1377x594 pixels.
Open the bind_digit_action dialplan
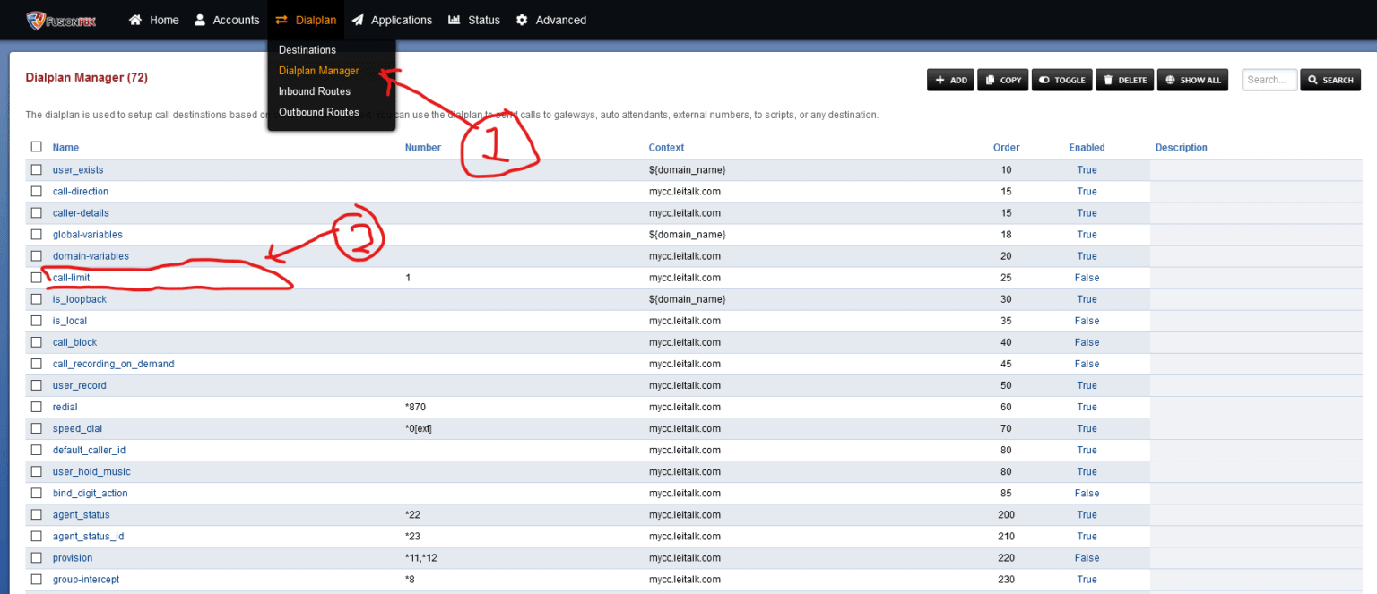point(91,494)
